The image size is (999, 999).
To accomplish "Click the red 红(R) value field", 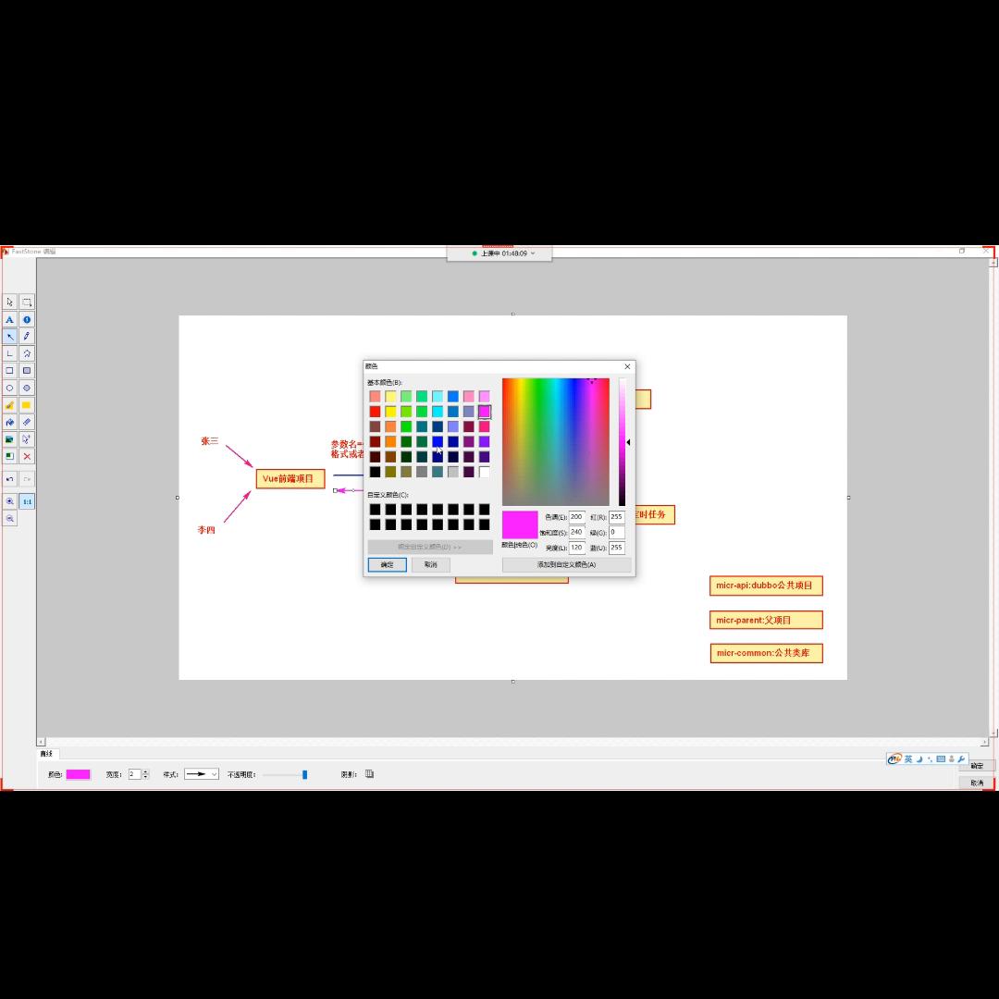I will [617, 517].
